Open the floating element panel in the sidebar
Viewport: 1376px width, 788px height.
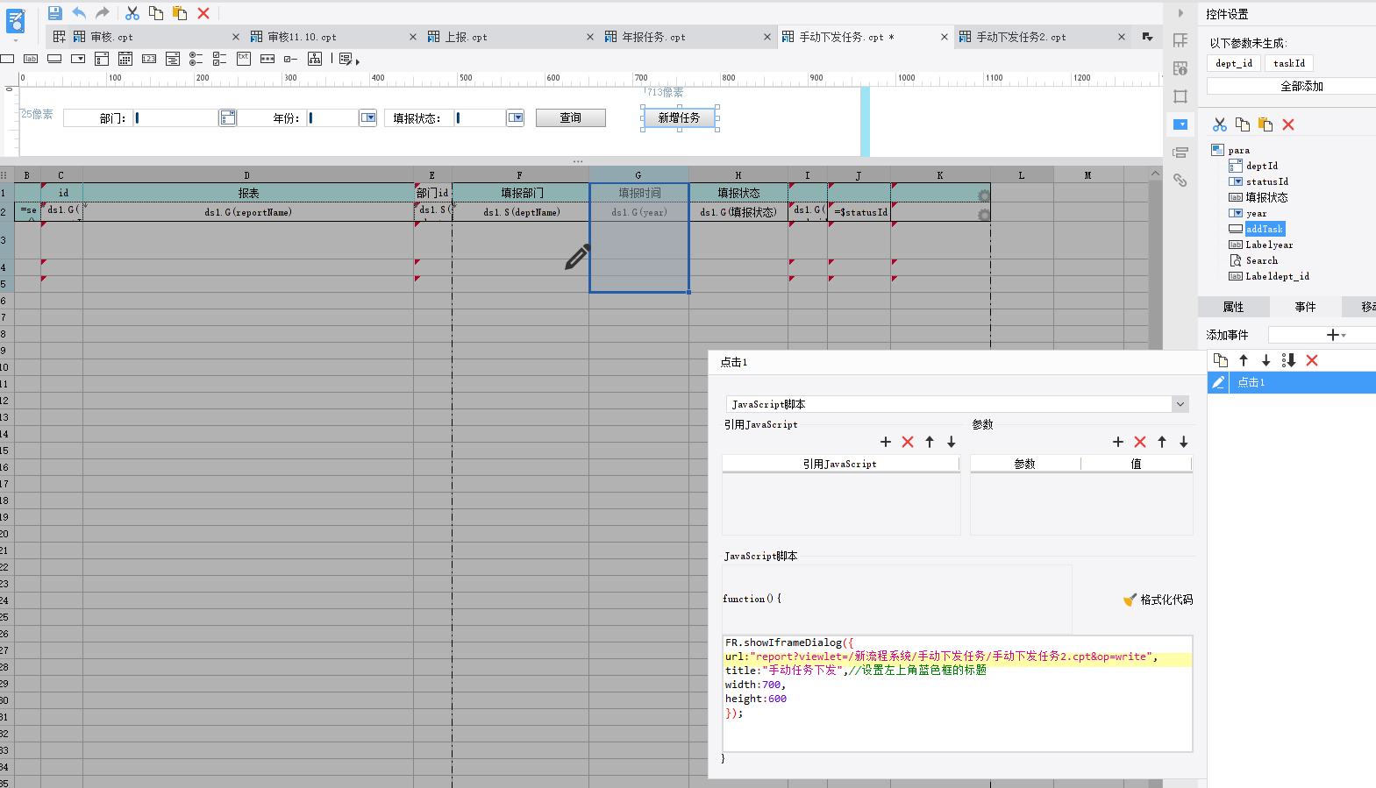coord(1180,96)
